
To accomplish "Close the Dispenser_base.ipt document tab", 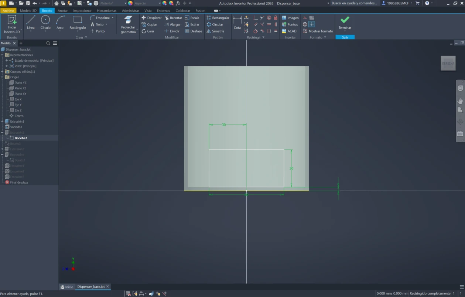I will click(107, 287).
